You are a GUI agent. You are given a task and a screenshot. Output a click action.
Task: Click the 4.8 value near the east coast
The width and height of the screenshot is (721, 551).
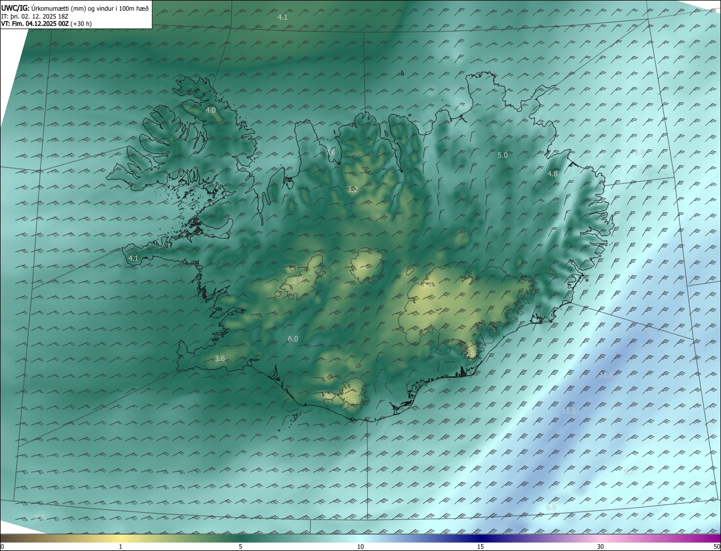[553, 174]
